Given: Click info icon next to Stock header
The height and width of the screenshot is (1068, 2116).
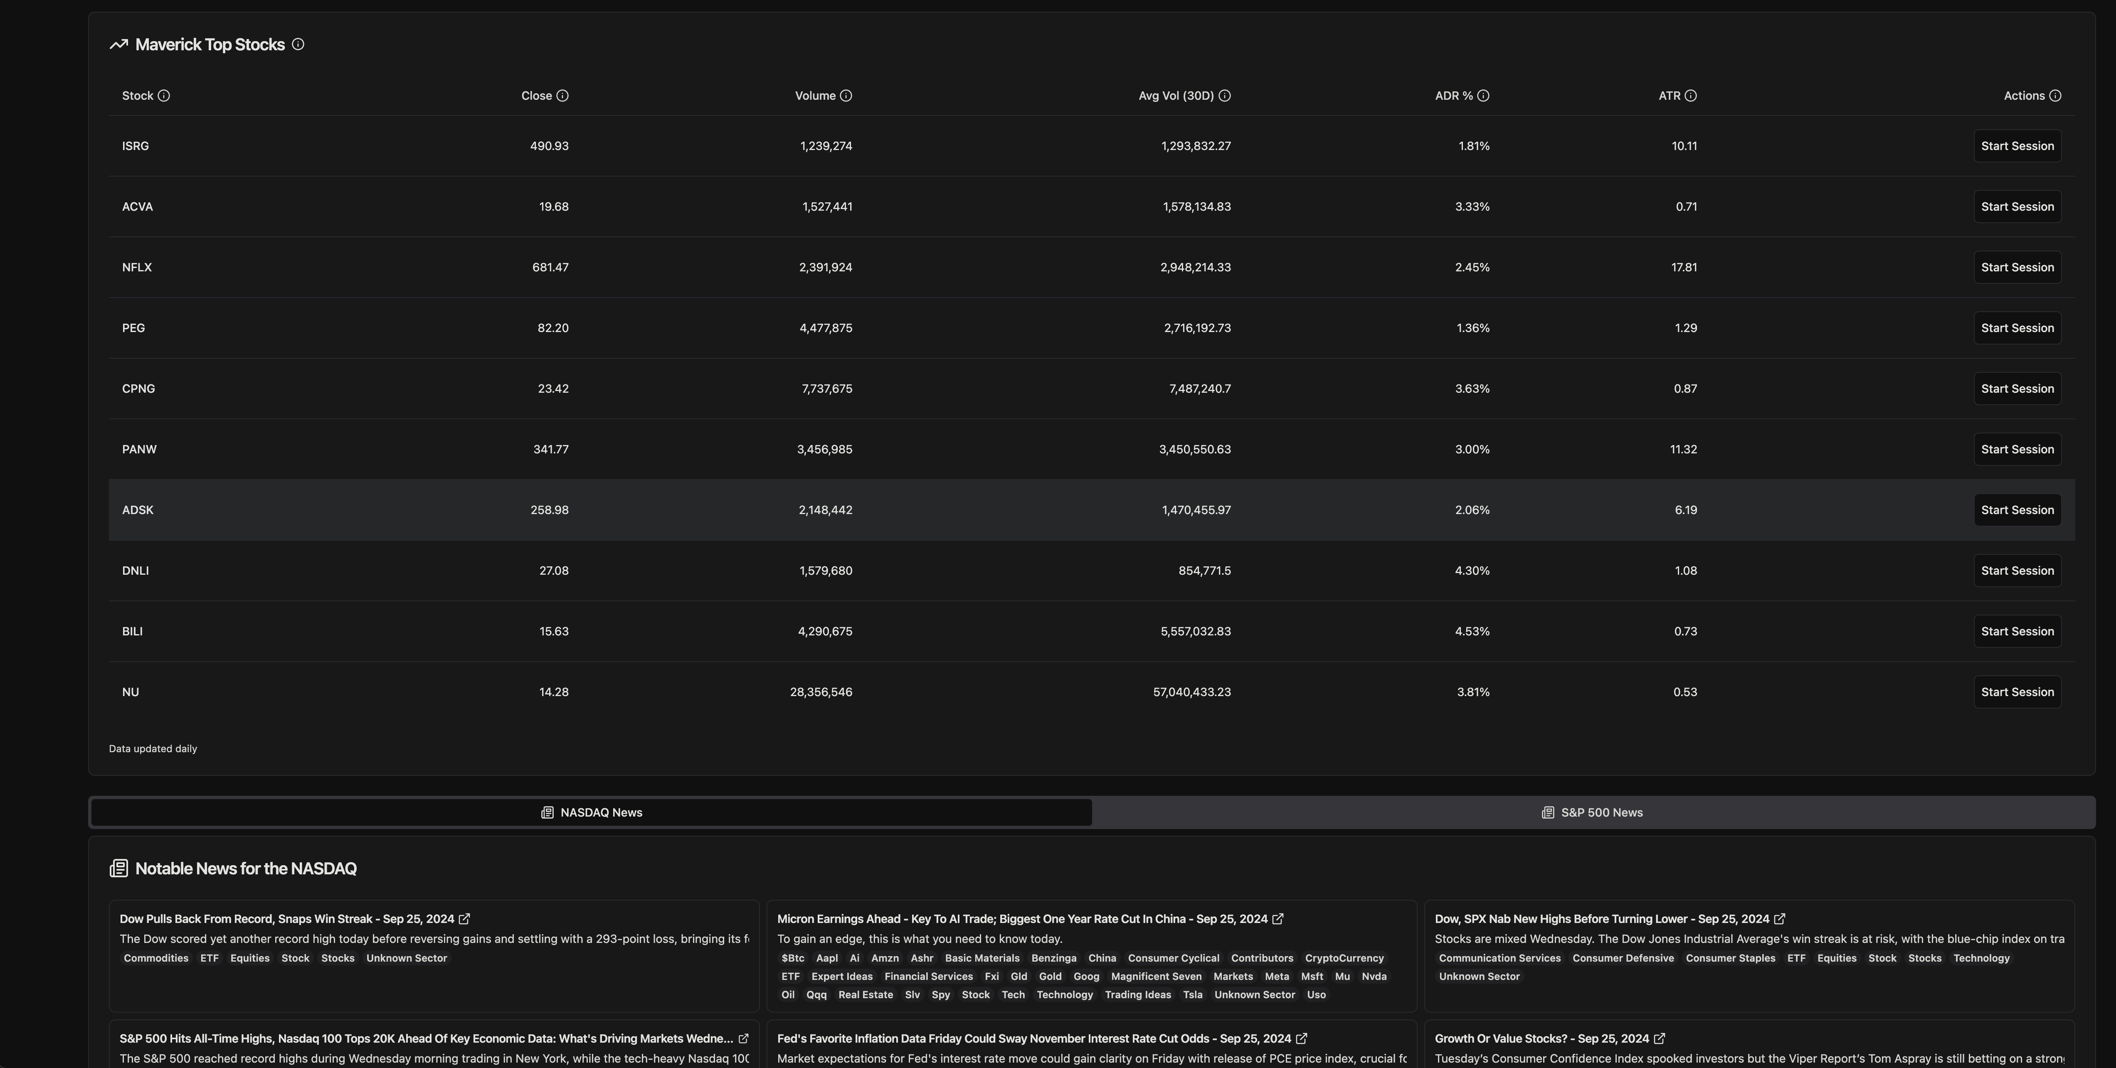Looking at the screenshot, I should point(163,96).
